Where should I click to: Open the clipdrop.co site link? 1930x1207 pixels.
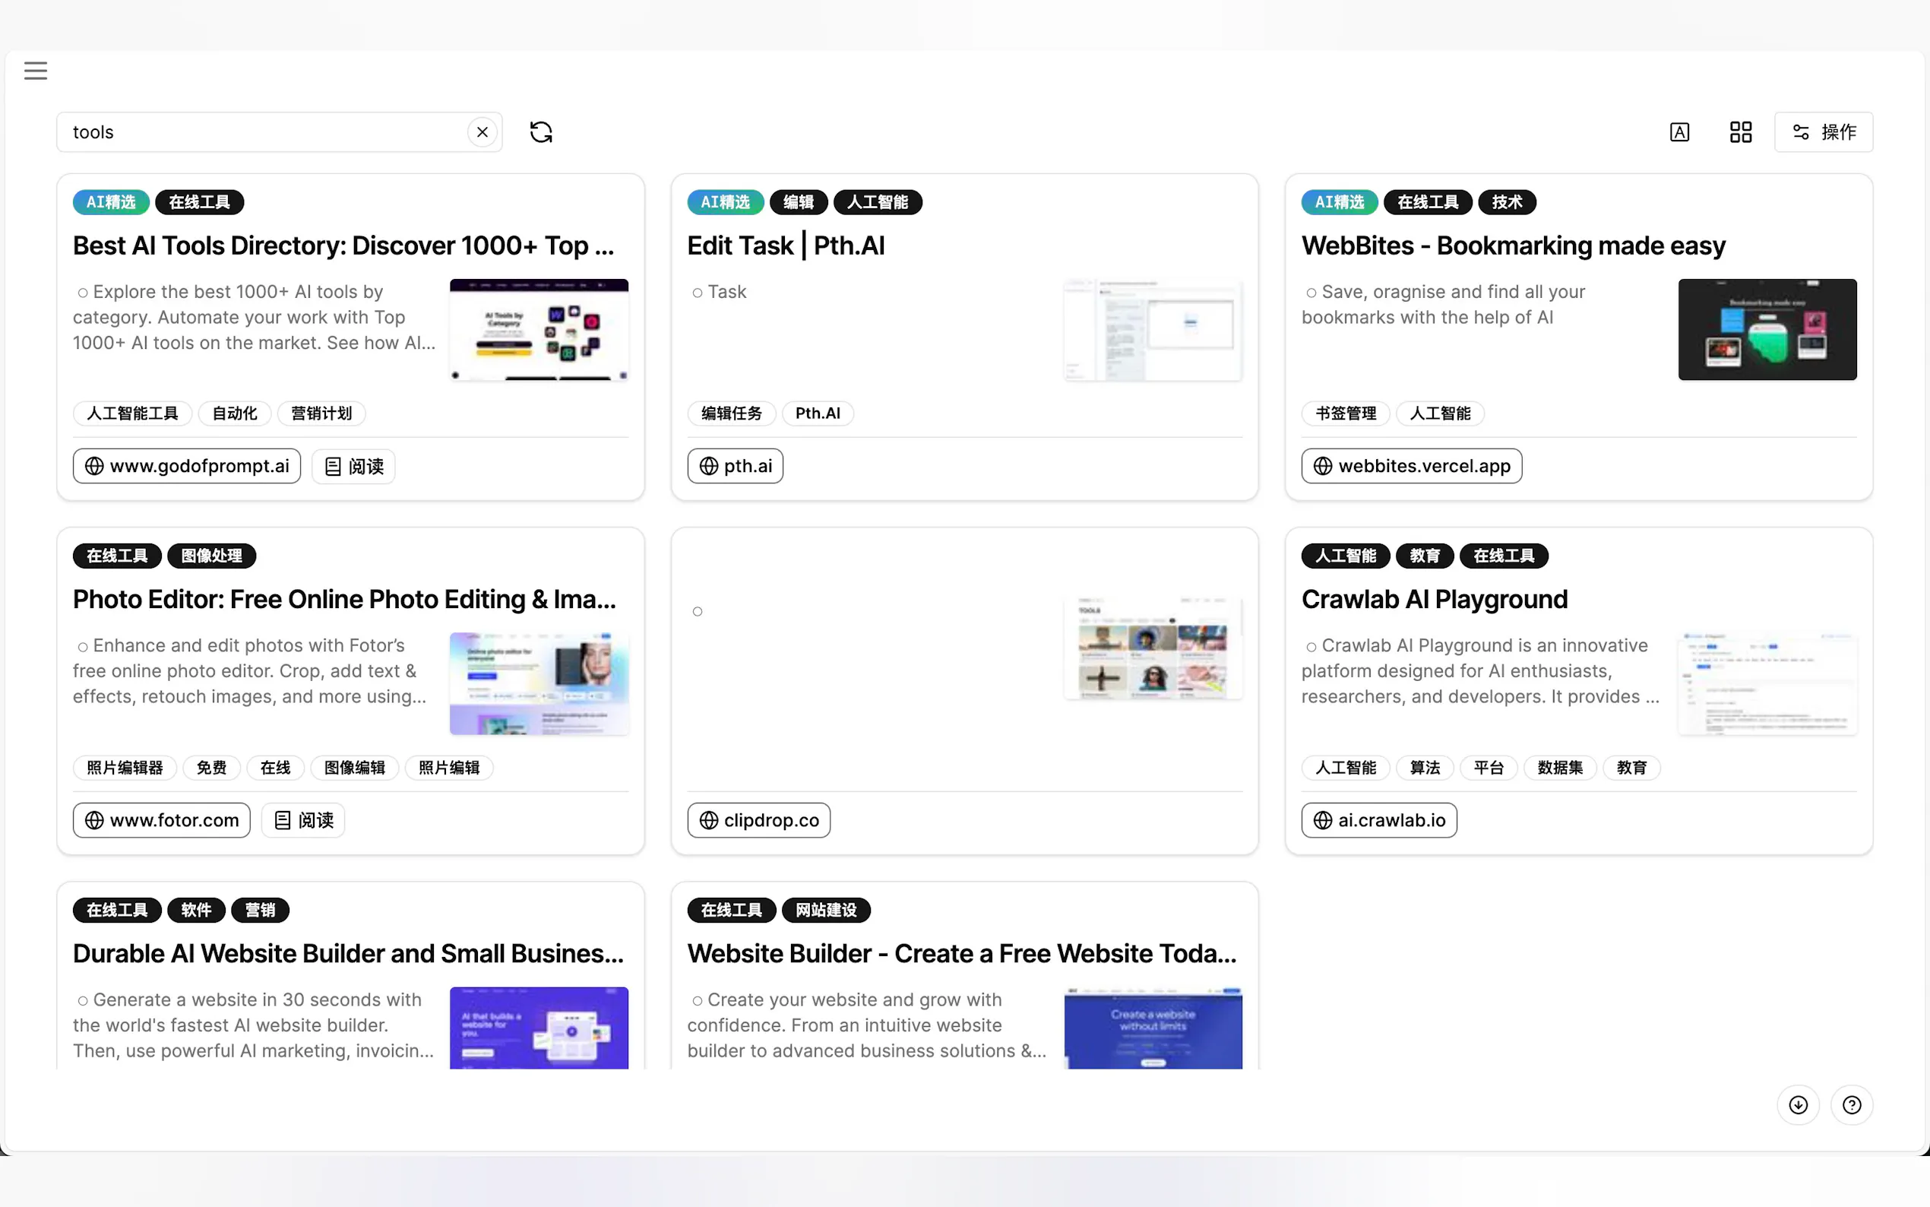[758, 820]
